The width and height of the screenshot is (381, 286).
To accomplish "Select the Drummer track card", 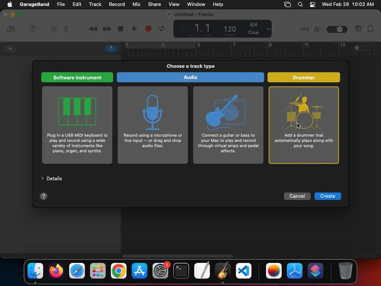I will coord(304,125).
